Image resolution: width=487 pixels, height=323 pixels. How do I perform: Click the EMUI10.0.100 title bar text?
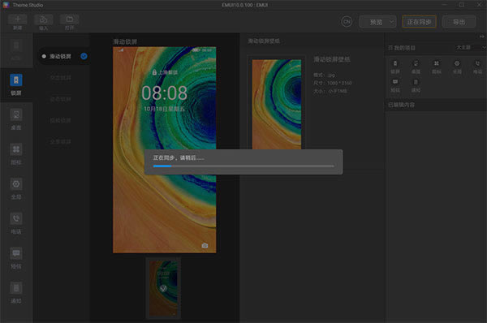coord(245,5)
